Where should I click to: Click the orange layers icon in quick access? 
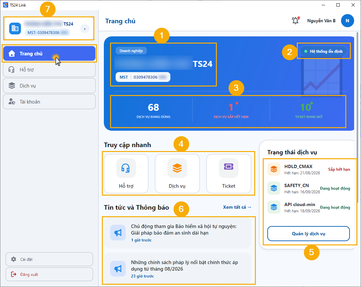177,168
